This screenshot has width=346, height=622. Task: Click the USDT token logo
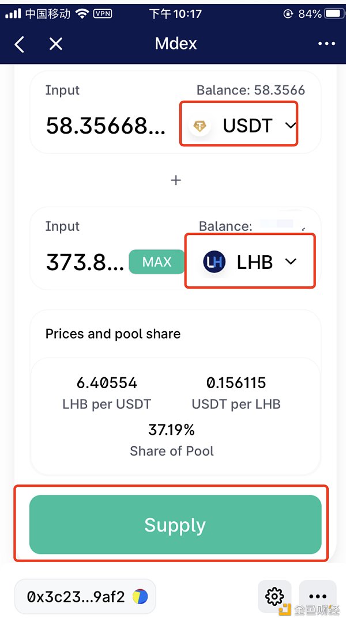tap(200, 126)
